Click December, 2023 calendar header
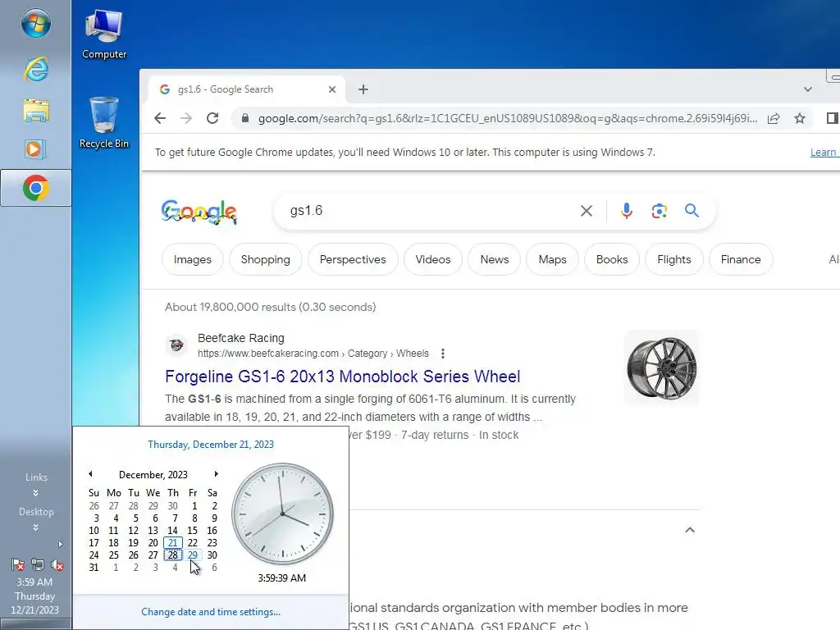 pyautogui.click(x=153, y=475)
